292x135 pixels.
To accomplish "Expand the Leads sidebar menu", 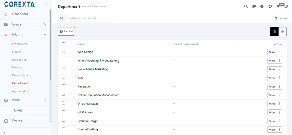I will click(x=45, y=24).
